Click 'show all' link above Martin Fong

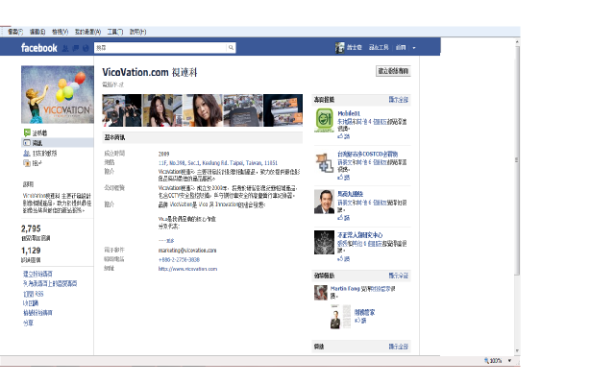(x=399, y=276)
